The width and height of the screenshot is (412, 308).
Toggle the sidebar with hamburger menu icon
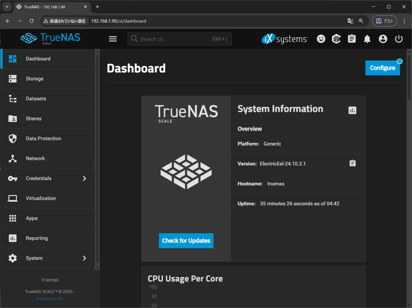coord(113,39)
